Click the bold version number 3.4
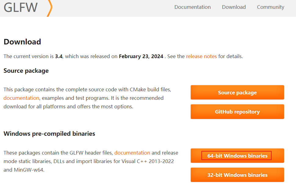 [x=59, y=56]
